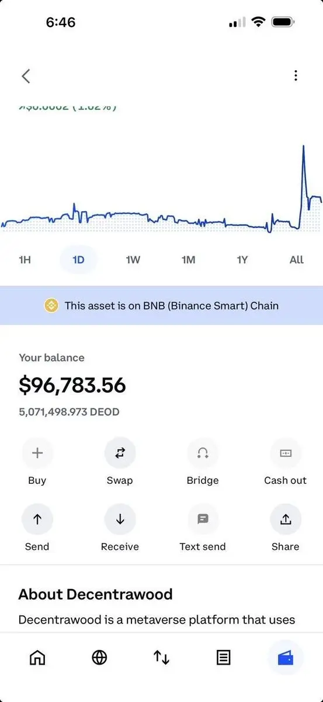Select the 1D chart range
This screenshot has height=702, width=323.
tap(78, 259)
